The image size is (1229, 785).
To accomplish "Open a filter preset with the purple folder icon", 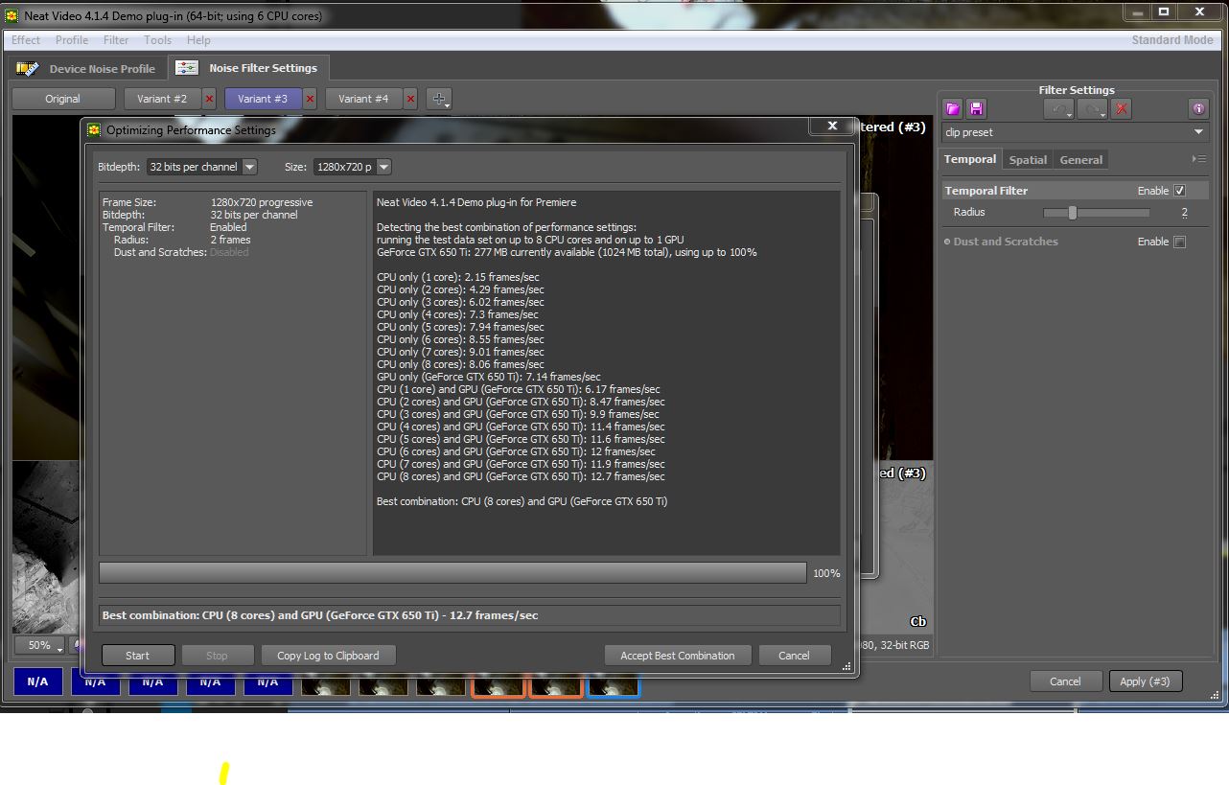I will 952,109.
